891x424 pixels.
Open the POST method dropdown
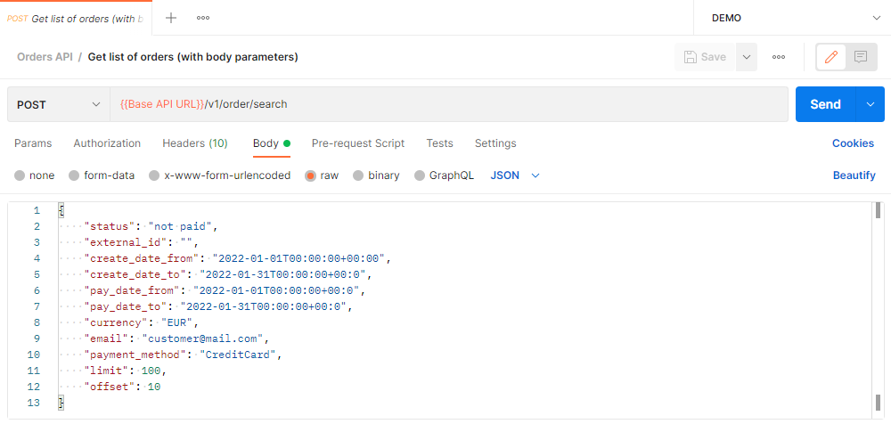pos(58,104)
